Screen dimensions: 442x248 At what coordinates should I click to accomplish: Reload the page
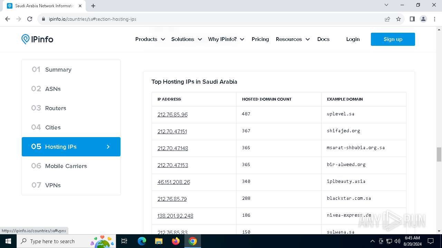pos(30,19)
